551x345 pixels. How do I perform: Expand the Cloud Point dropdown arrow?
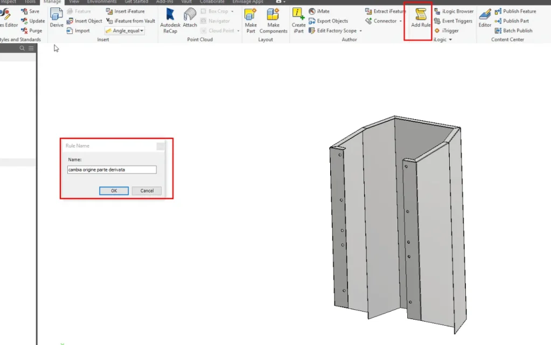238,31
